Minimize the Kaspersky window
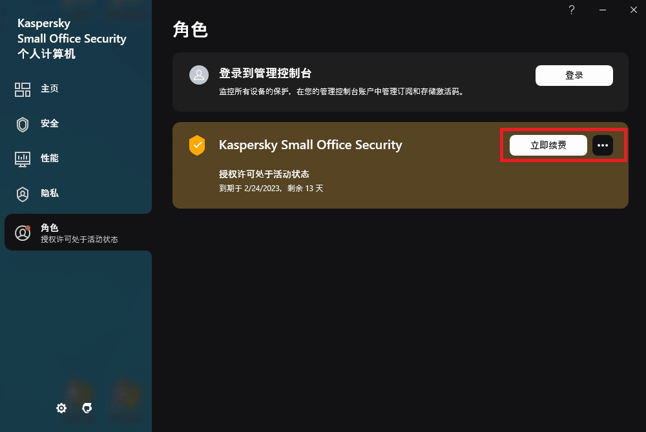 [x=602, y=10]
